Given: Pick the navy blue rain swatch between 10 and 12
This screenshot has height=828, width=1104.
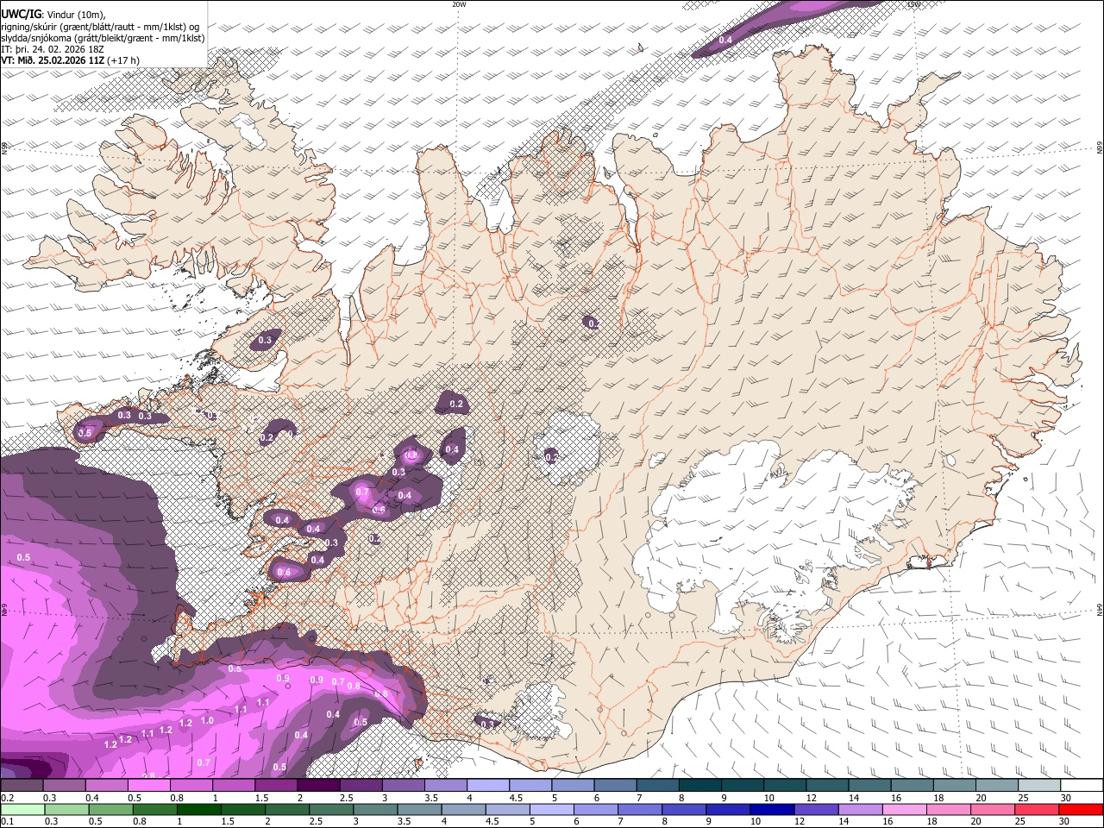Looking at the screenshot, I should pyautogui.click(x=772, y=809).
